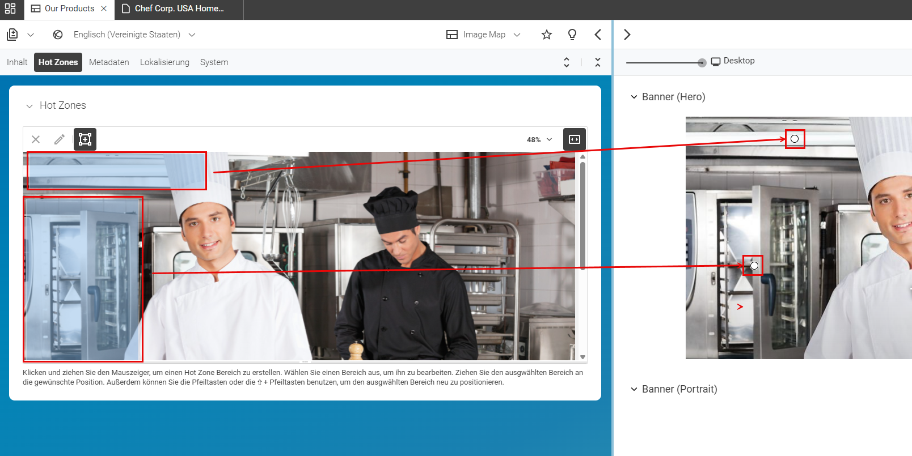Open the Image Map type dropdown
This screenshot has height=456, width=912.
[484, 35]
